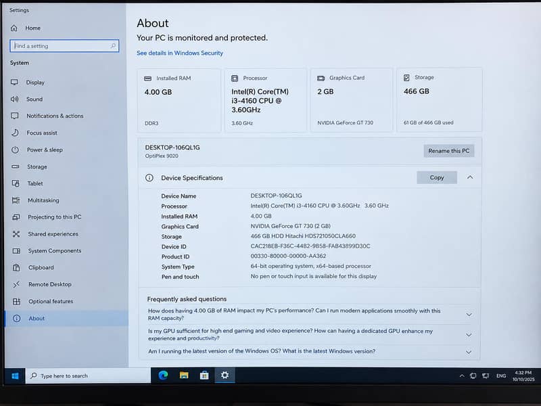Click the Sound speaker icon
The height and width of the screenshot is (406, 541).
pos(14,99)
